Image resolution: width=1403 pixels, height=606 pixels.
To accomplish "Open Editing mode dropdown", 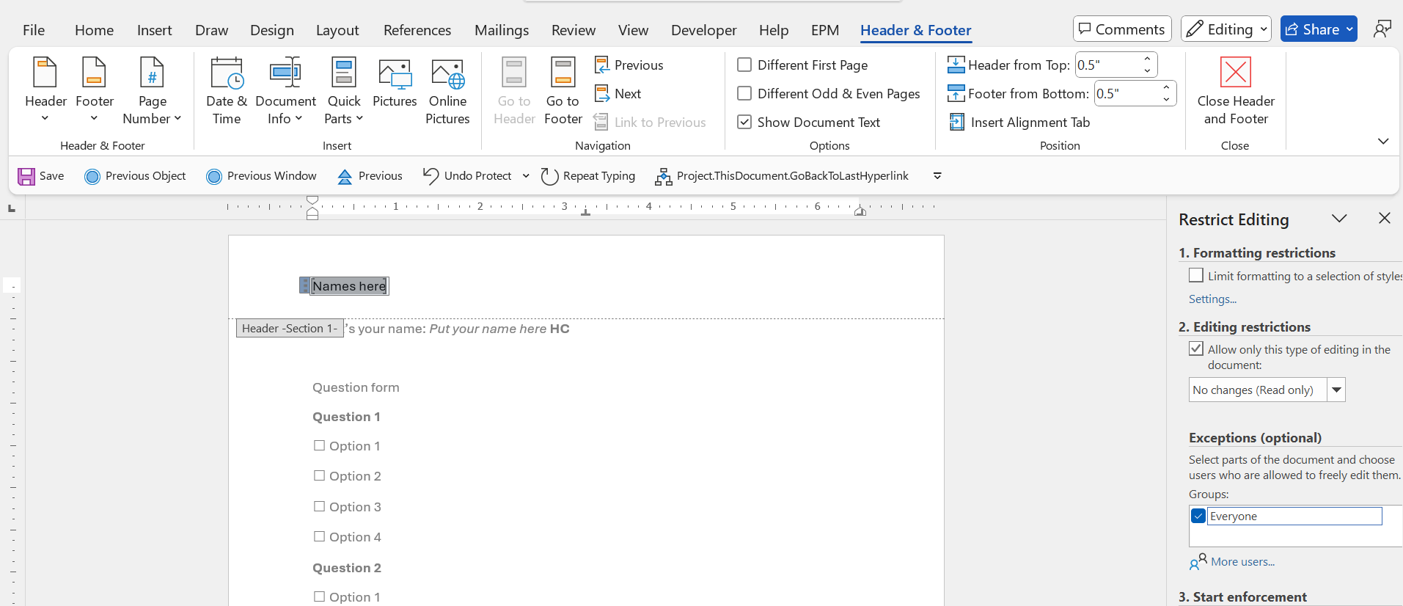I will coord(1226,29).
